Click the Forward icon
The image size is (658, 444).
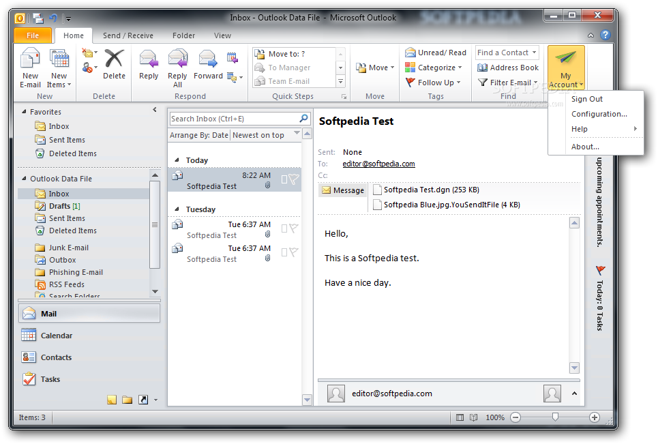208,59
